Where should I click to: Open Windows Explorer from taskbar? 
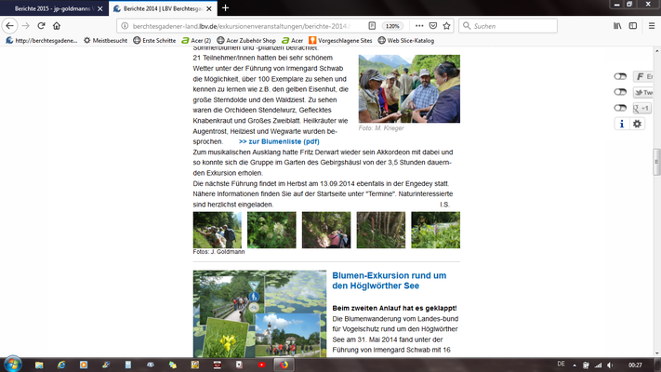point(39,365)
